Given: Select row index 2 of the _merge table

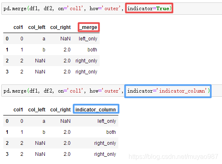Looking at the screenshot, I should 7,61.
